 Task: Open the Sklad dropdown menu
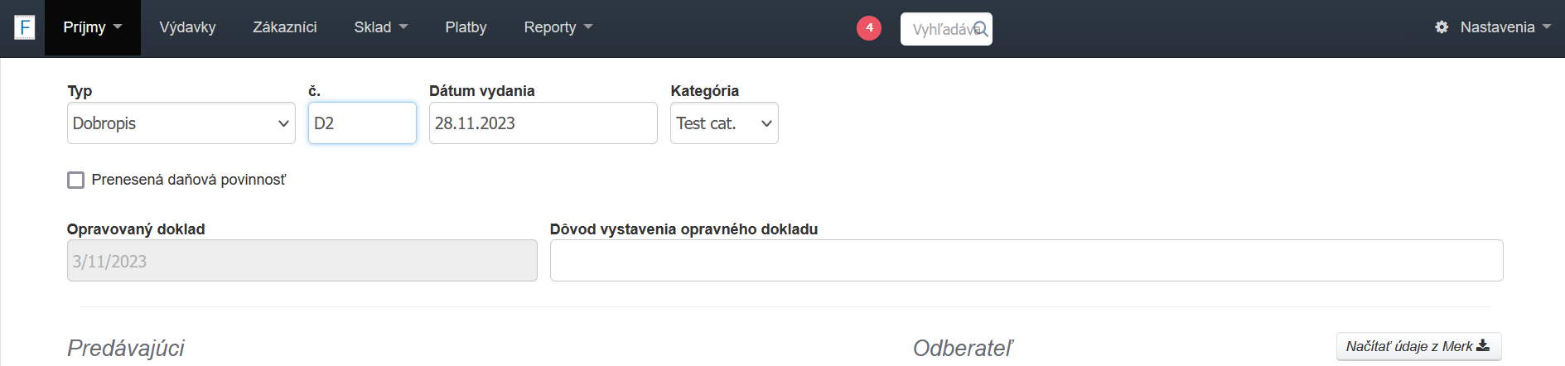380,27
